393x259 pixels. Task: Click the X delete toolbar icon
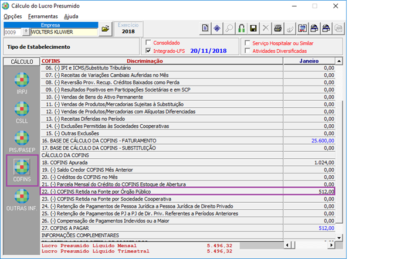click(266, 28)
